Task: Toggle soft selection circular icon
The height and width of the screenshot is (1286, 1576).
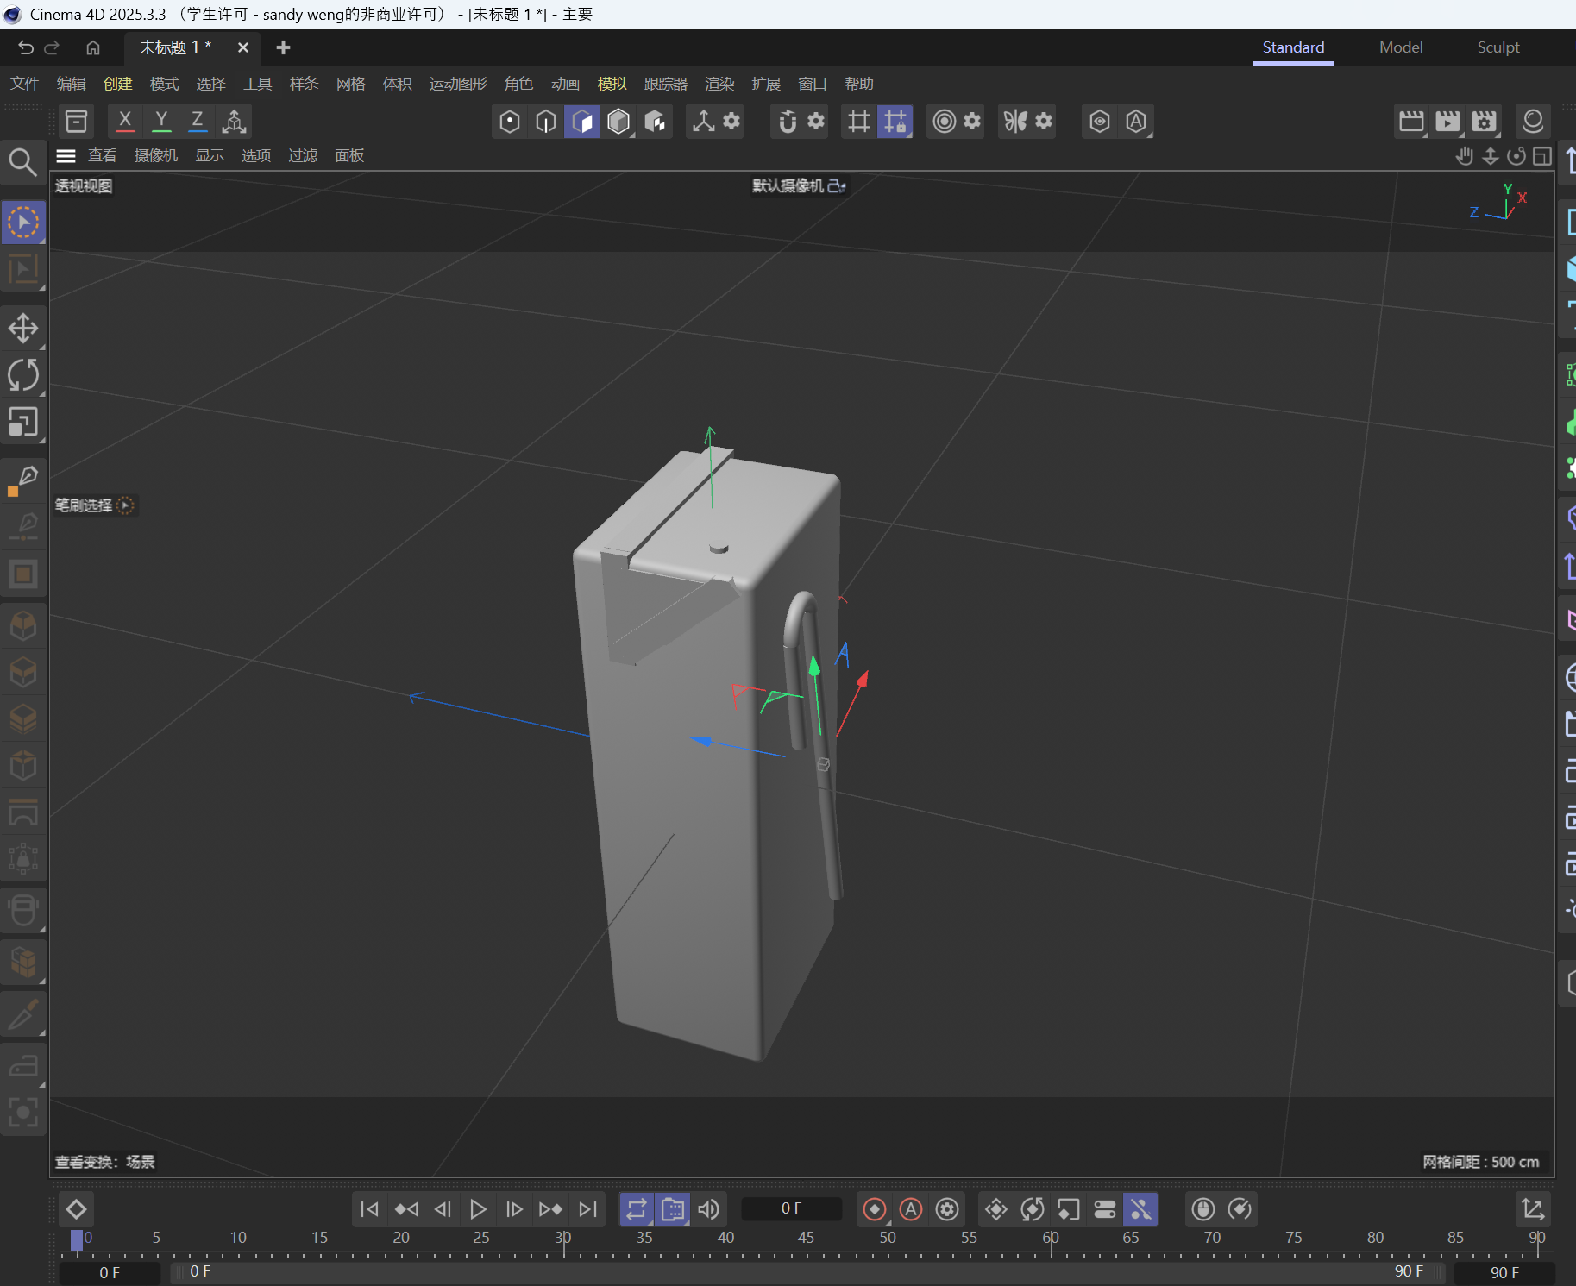Action: coord(945,122)
